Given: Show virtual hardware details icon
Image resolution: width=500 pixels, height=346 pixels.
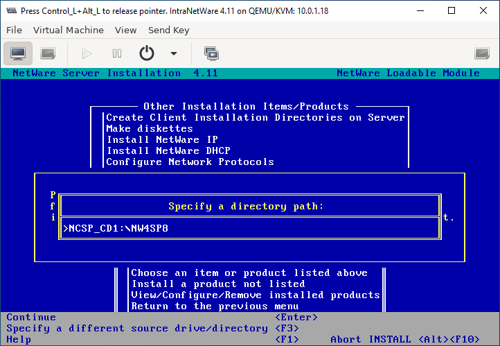Looking at the screenshot, I should pos(48,53).
